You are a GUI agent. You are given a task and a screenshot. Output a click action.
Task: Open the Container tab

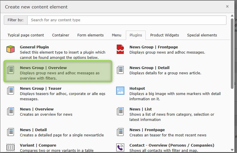[x=61, y=35]
